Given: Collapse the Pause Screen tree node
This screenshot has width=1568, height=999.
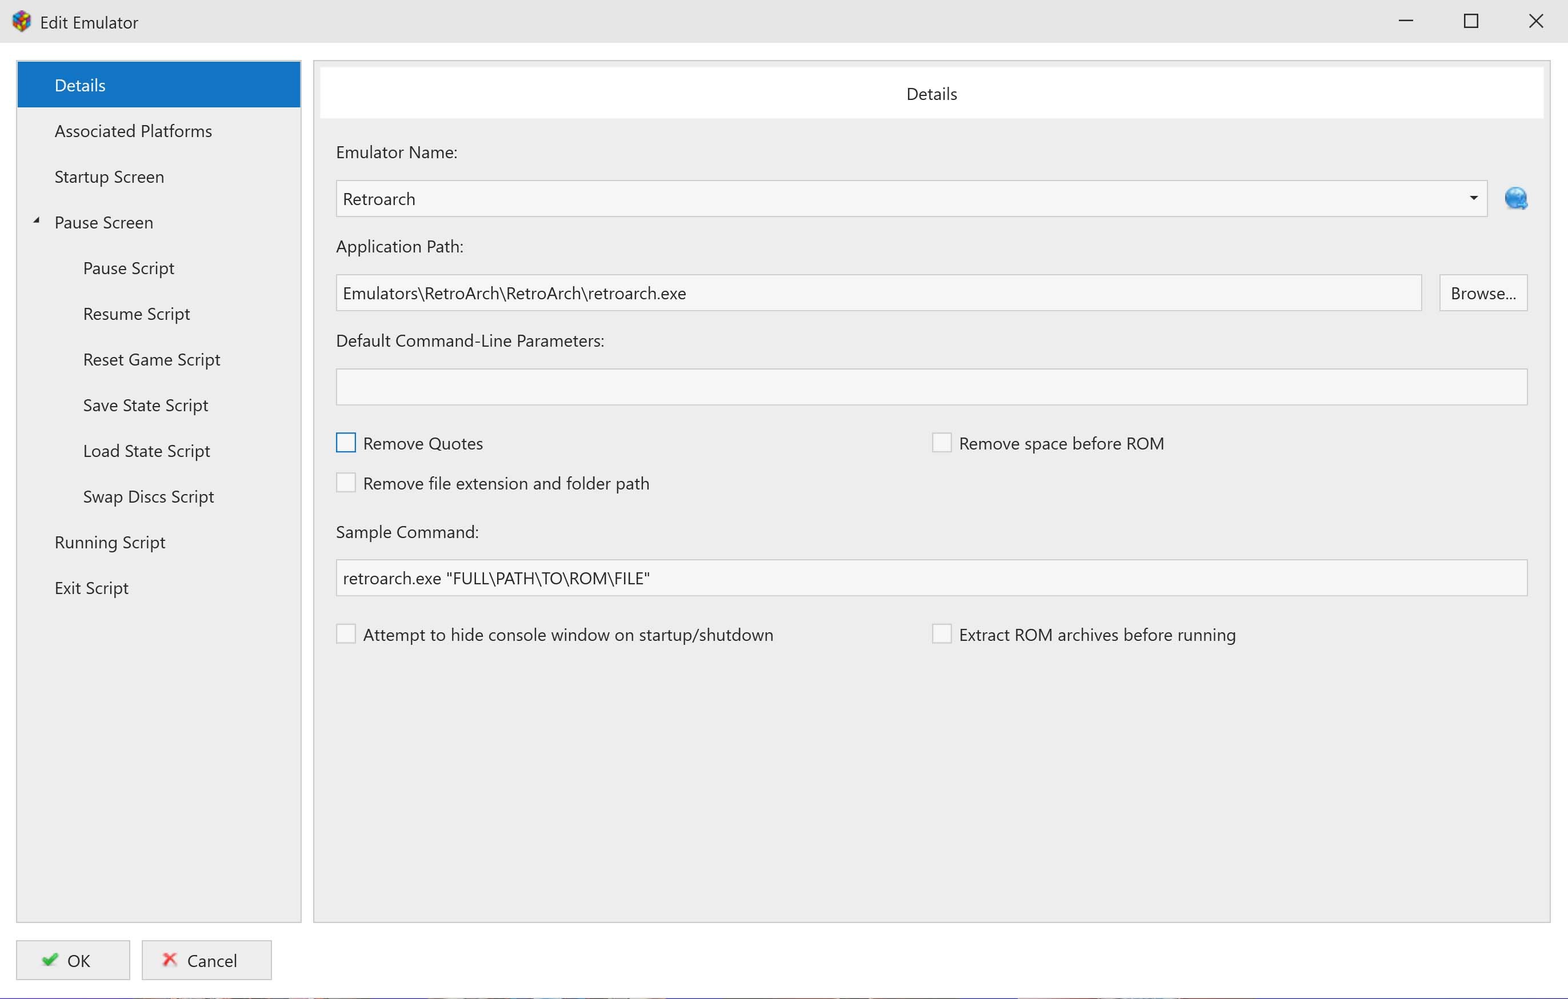Looking at the screenshot, I should click(37, 221).
